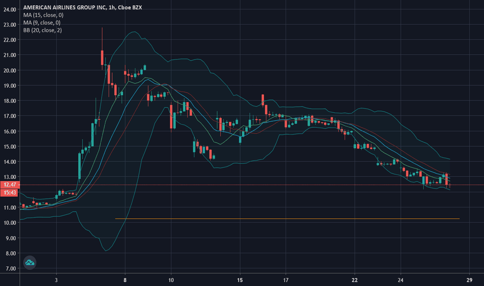Image resolution: width=484 pixels, height=286 pixels.
Task: Click the 9.00 price axis label
Action: (x=11, y=238)
